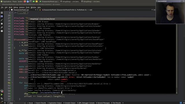Switch to third kling@bogl terminal taskbar entry
The image size is (185, 104).
click(91, 1)
